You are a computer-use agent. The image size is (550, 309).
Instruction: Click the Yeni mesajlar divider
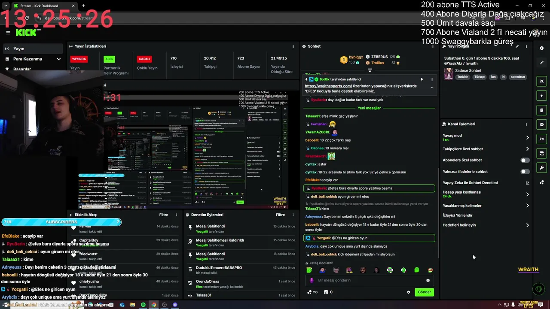(369, 108)
